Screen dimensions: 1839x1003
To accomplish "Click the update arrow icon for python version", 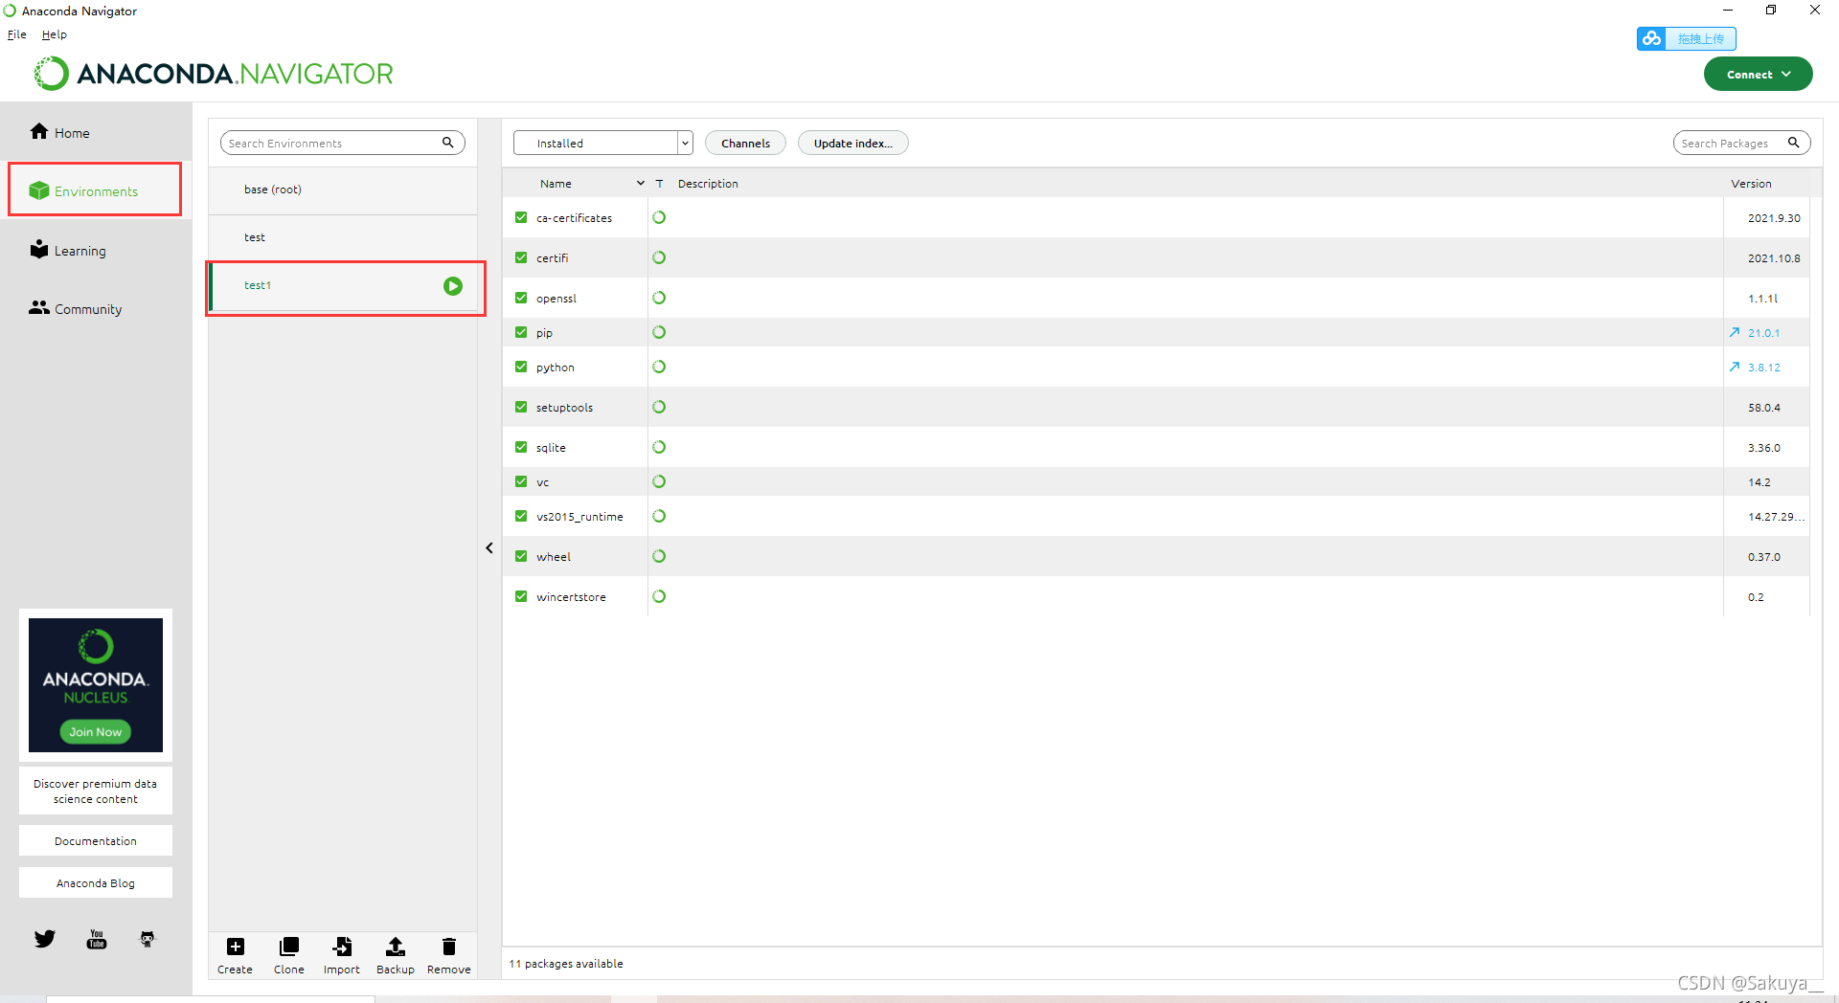I will pos(1735,367).
